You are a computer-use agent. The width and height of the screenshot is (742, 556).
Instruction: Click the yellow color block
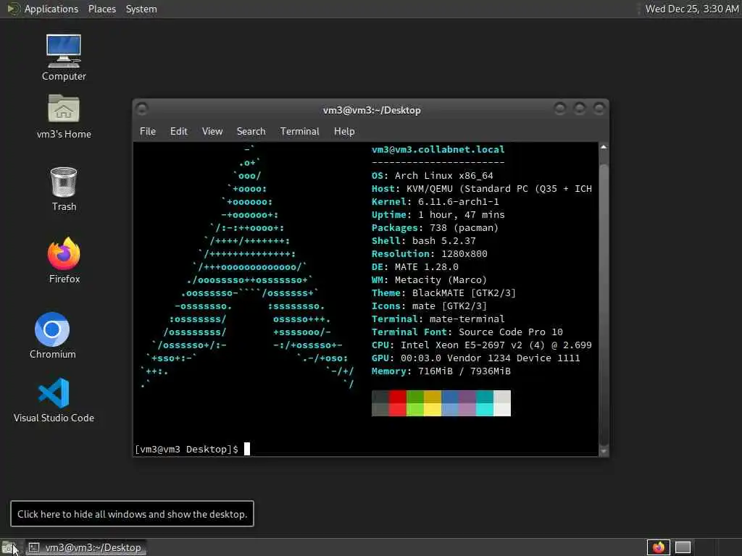point(433,410)
